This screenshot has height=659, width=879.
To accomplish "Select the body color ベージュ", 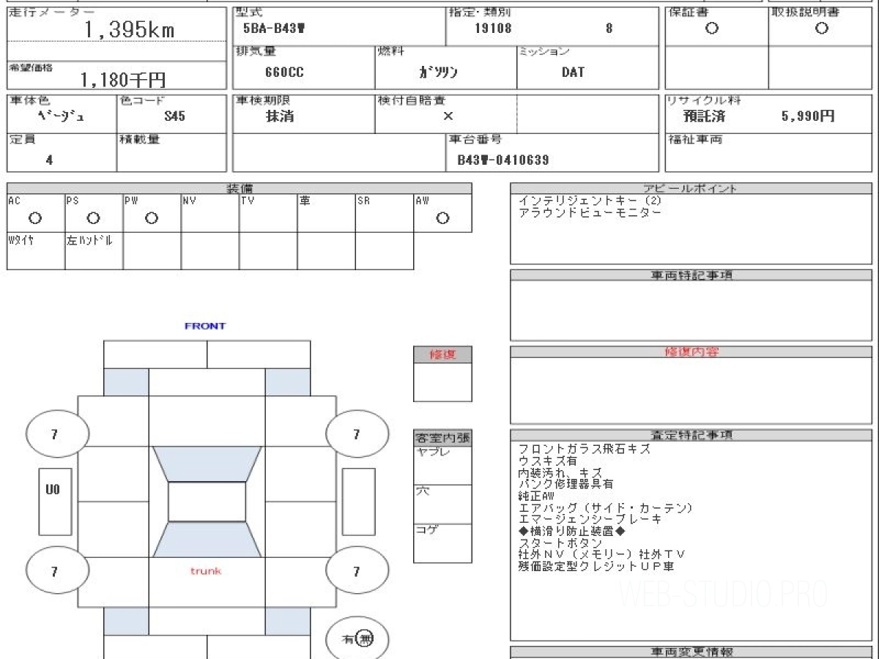I will click(61, 116).
